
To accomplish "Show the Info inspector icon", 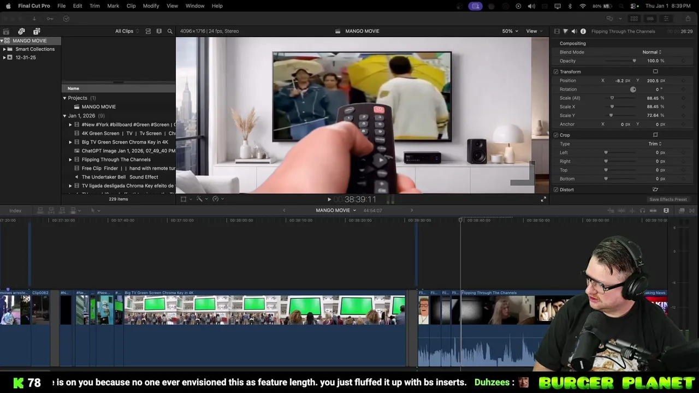I will click(583, 31).
